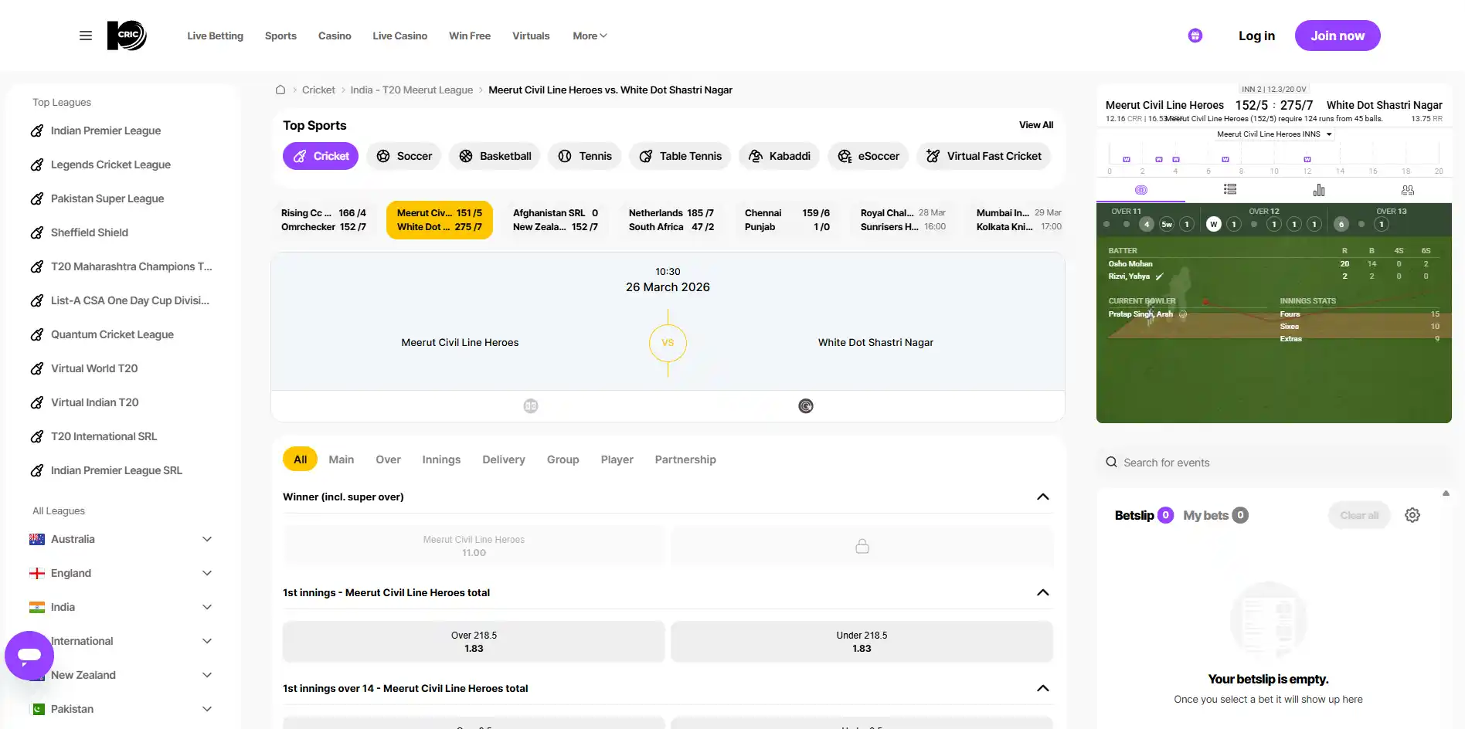This screenshot has height=729, width=1465.
Task: Switch to the Innings market tab
Action: (441, 459)
